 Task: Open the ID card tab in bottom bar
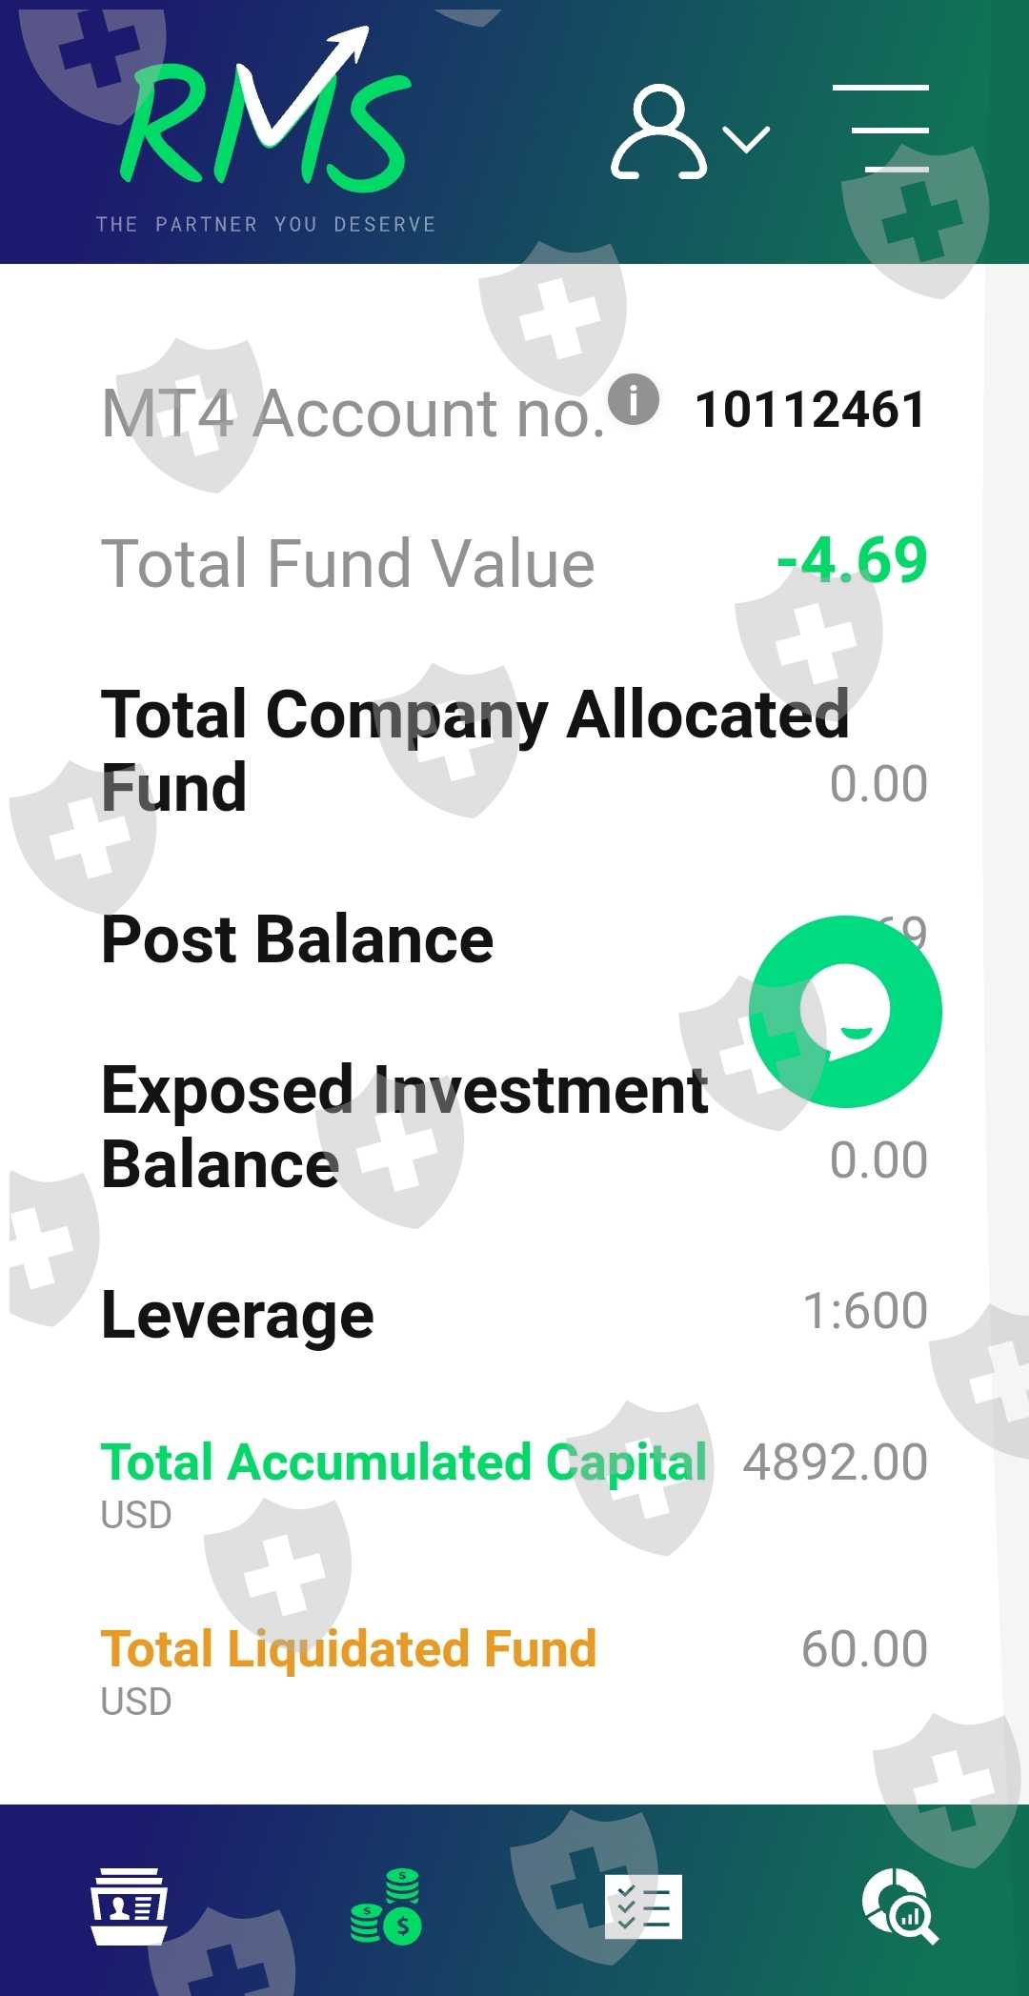(x=129, y=1905)
